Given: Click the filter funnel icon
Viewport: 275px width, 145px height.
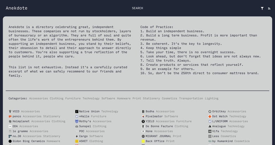Looking at the screenshot, I should [262, 8].
